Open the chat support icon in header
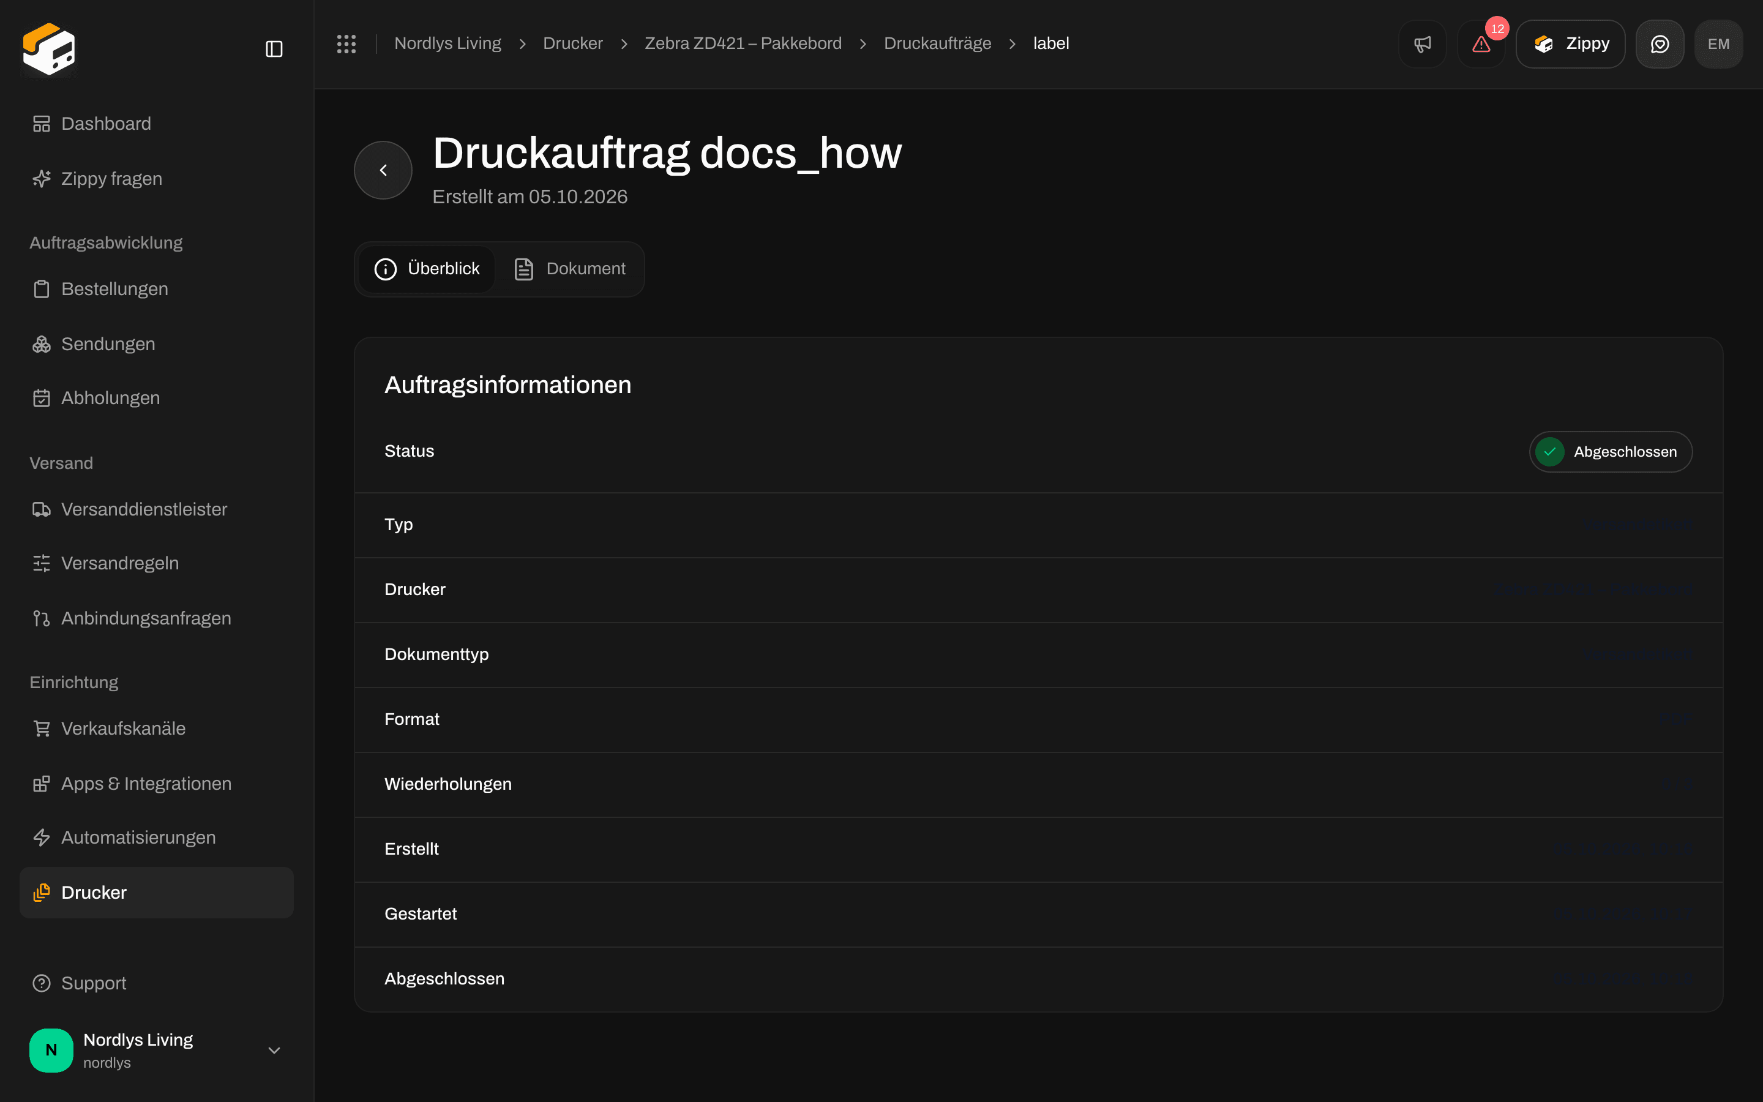The width and height of the screenshot is (1763, 1102). (1660, 43)
